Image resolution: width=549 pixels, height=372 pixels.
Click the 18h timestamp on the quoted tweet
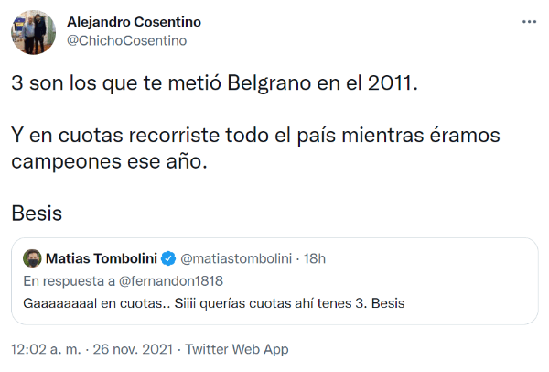pos(314,257)
